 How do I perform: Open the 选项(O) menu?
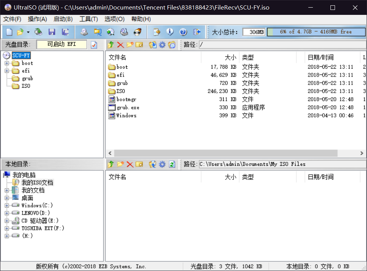[114, 19]
